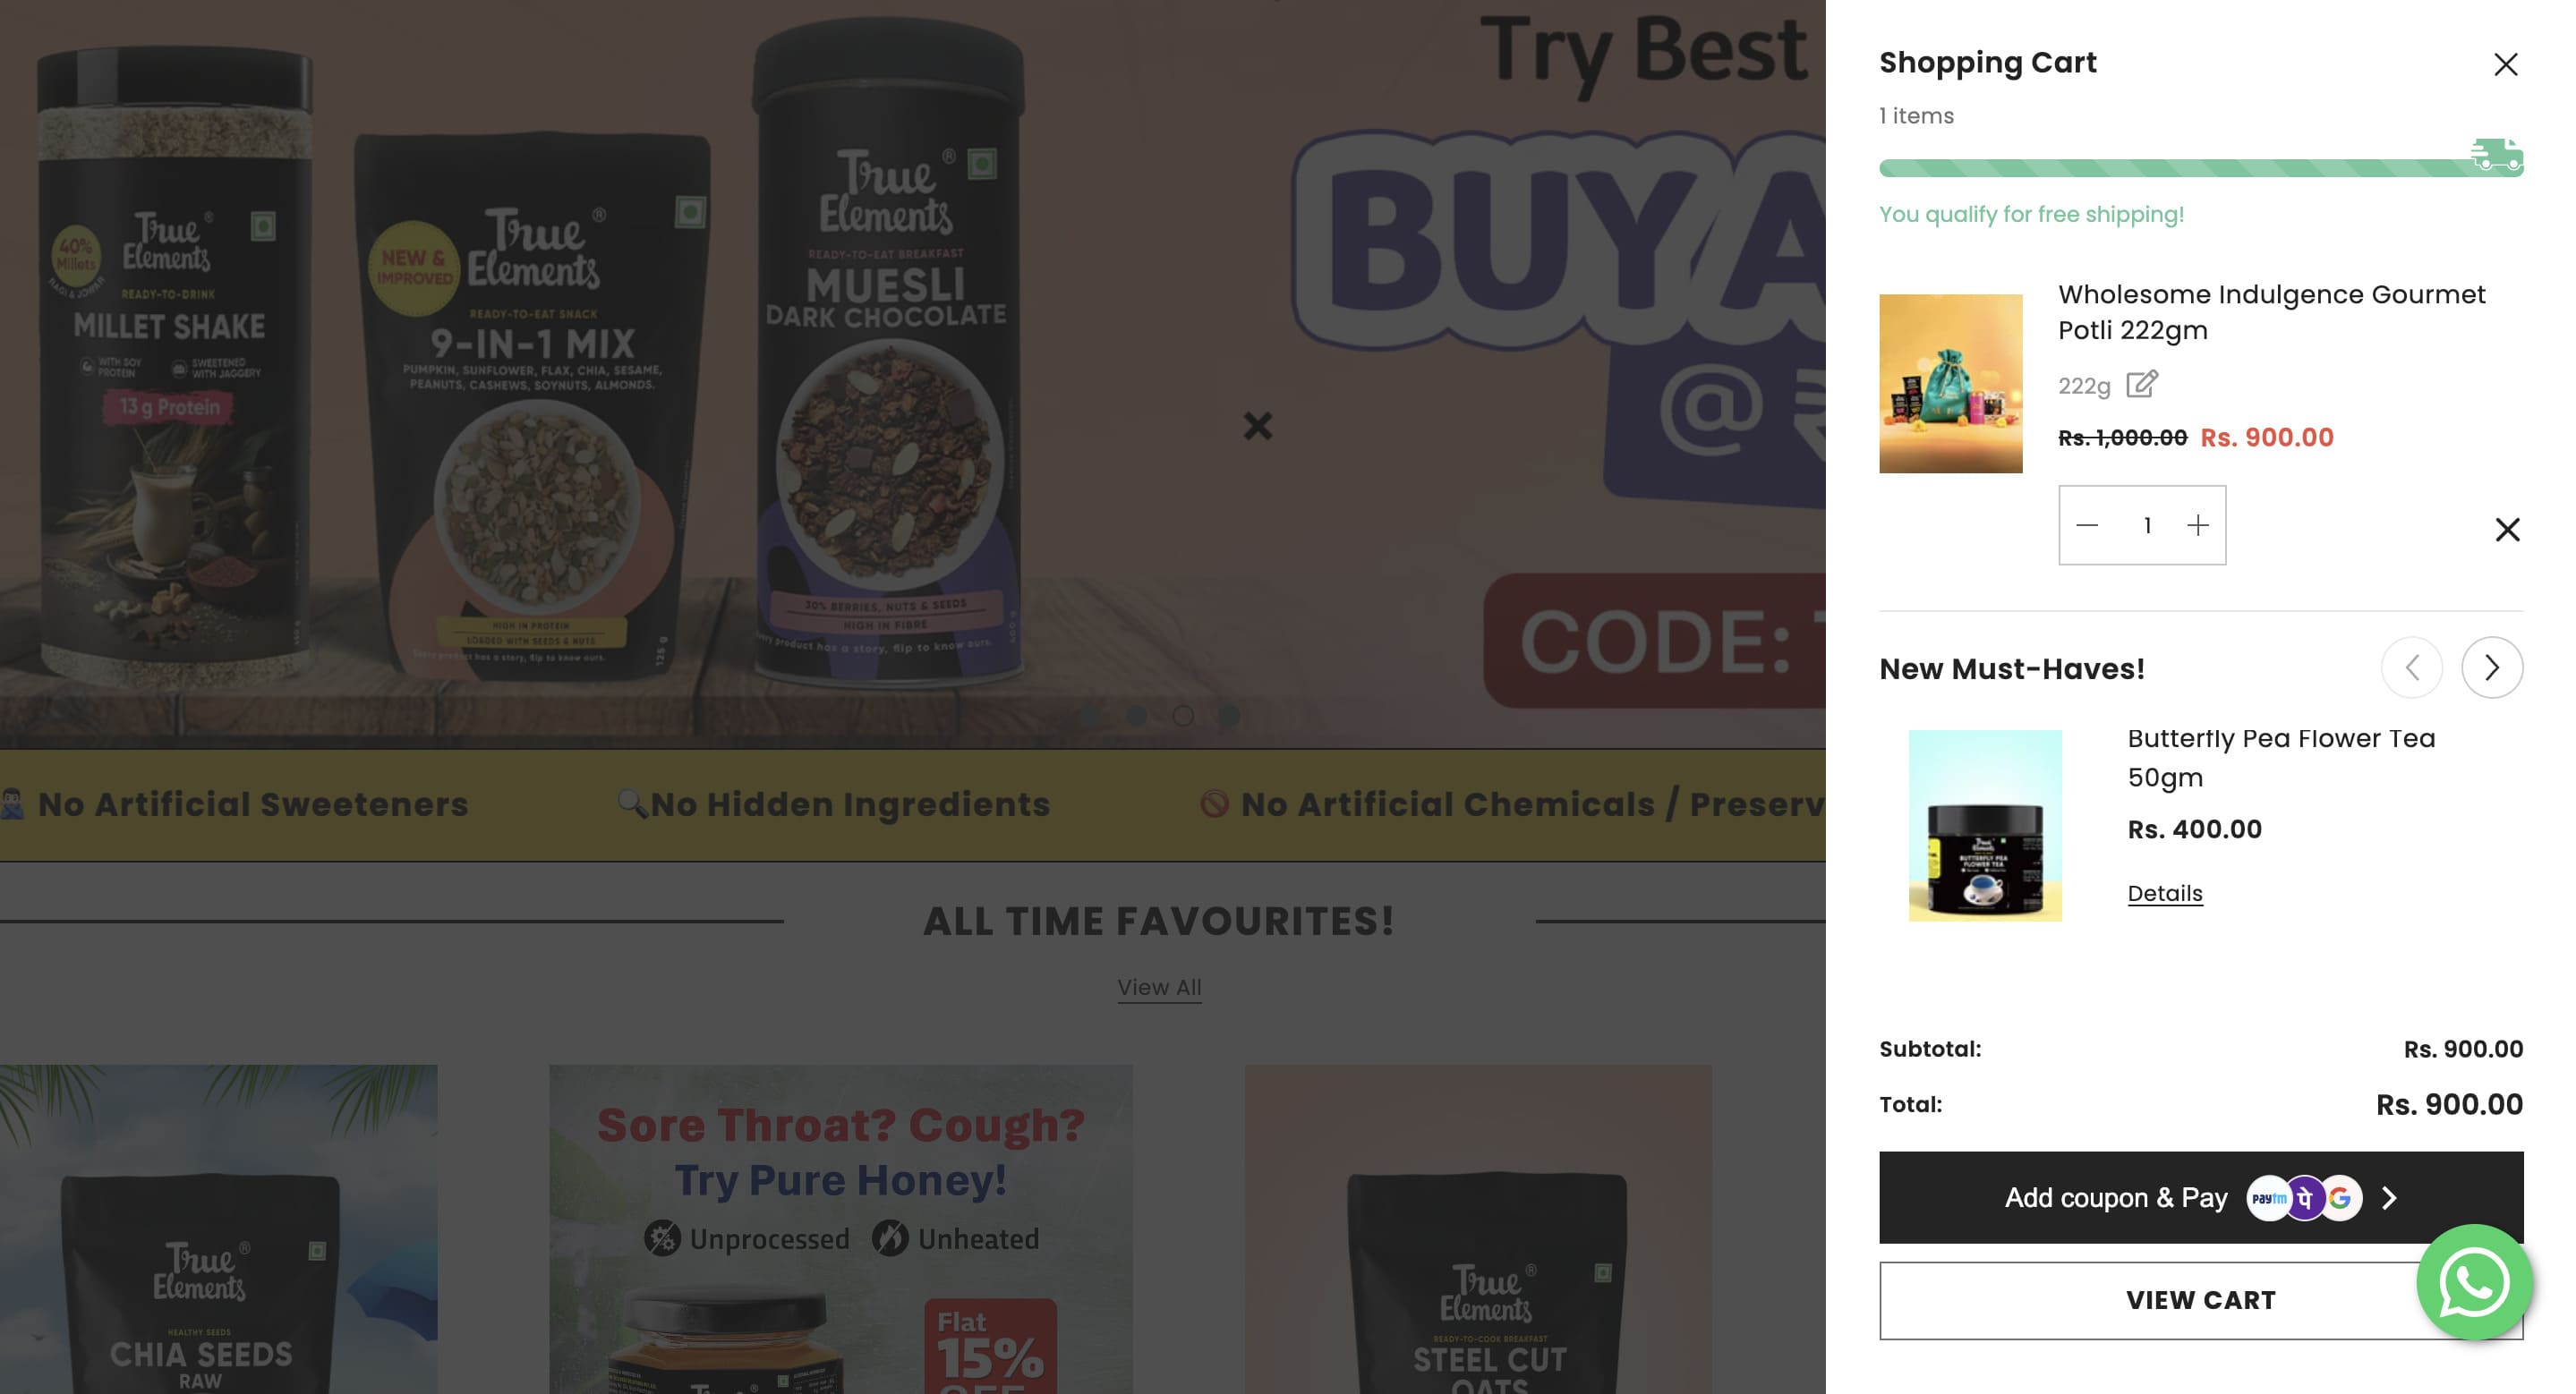2576x1394 pixels.
Task: Click the quantity field showing 1
Action: click(2146, 525)
